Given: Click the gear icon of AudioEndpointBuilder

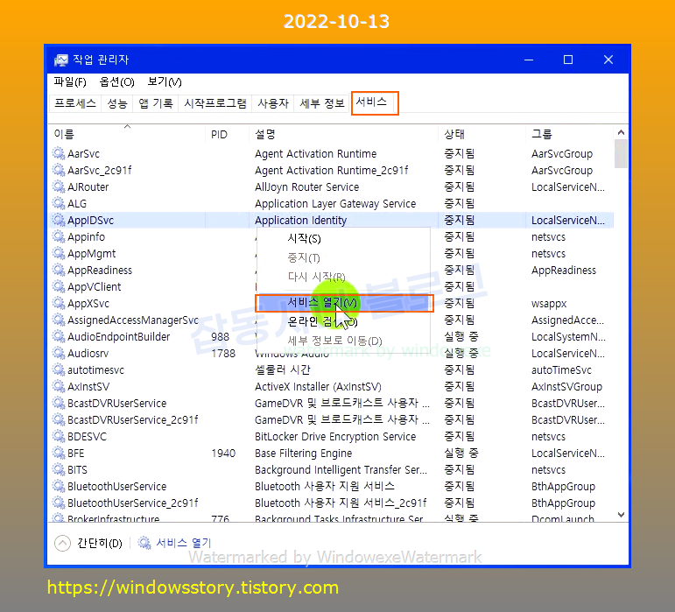Looking at the screenshot, I should (x=59, y=336).
